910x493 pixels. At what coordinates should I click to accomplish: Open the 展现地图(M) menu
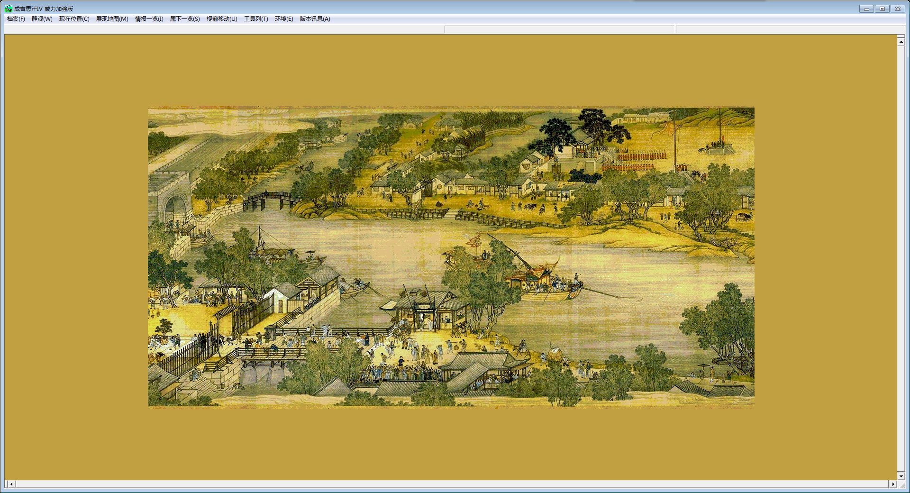112,19
